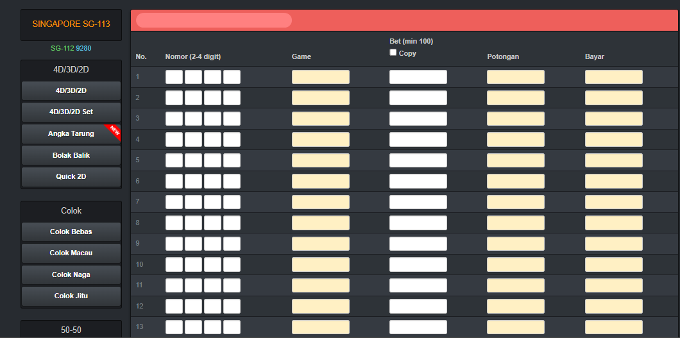The width and height of the screenshot is (680, 338).
Task: Click the SG-112 previous result link
Action: [63, 48]
